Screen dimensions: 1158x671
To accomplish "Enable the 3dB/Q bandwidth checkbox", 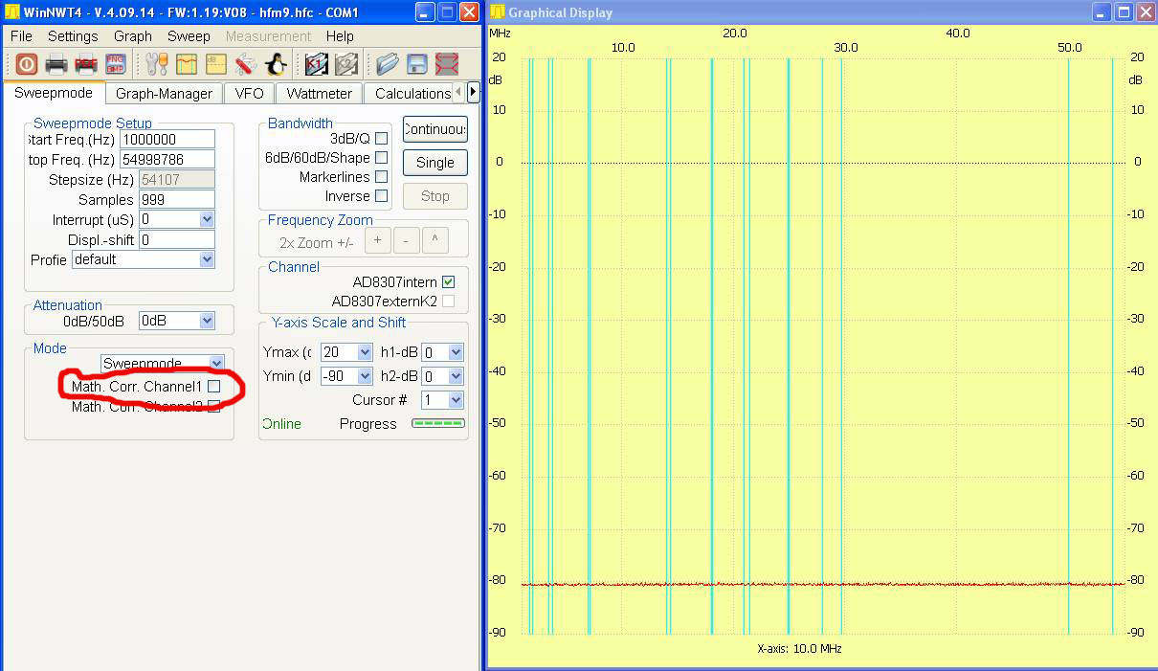I will pyautogui.click(x=381, y=139).
